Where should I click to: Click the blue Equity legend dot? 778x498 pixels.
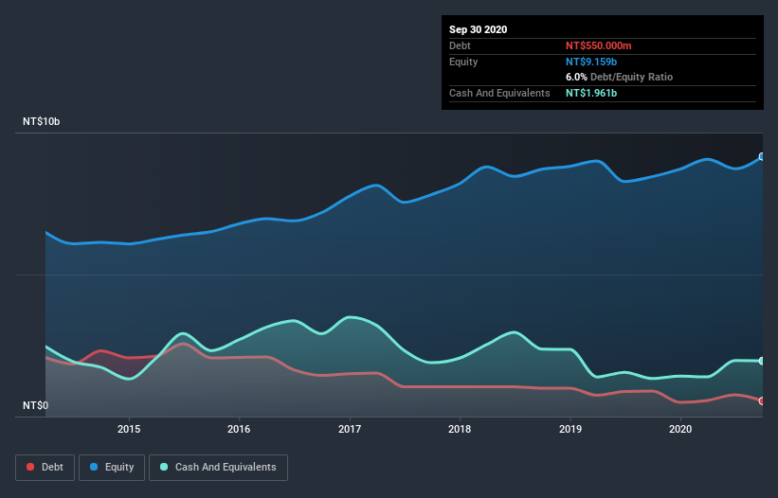pos(94,467)
